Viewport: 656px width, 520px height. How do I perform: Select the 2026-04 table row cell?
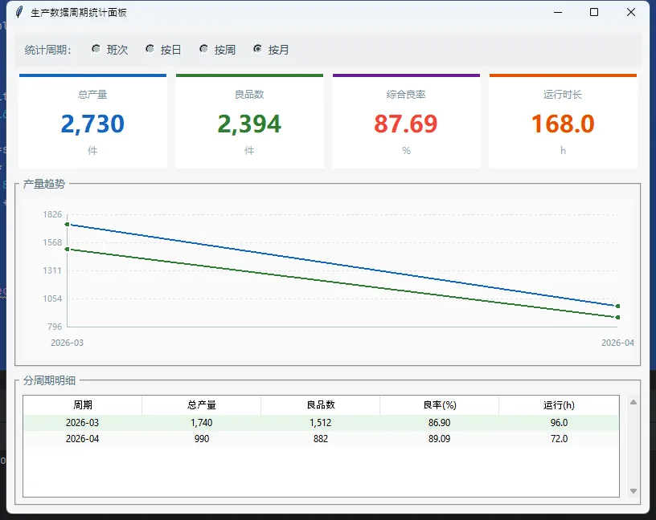tap(83, 439)
